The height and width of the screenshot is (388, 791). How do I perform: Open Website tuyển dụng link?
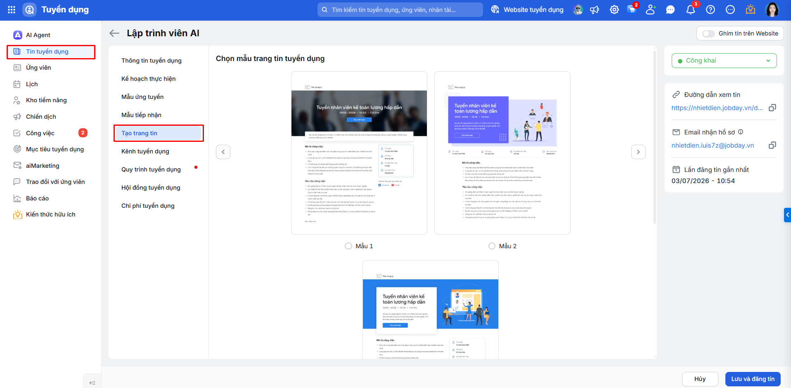pos(527,9)
